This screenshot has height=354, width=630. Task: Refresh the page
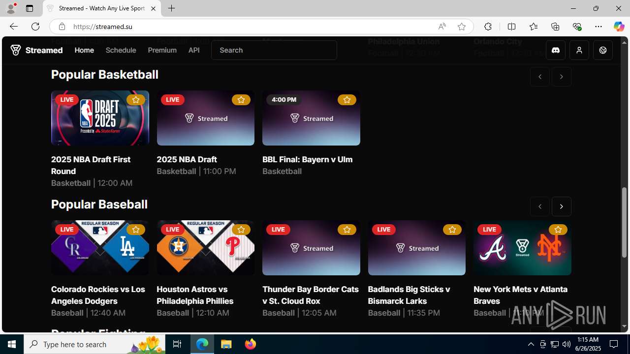[x=35, y=27]
